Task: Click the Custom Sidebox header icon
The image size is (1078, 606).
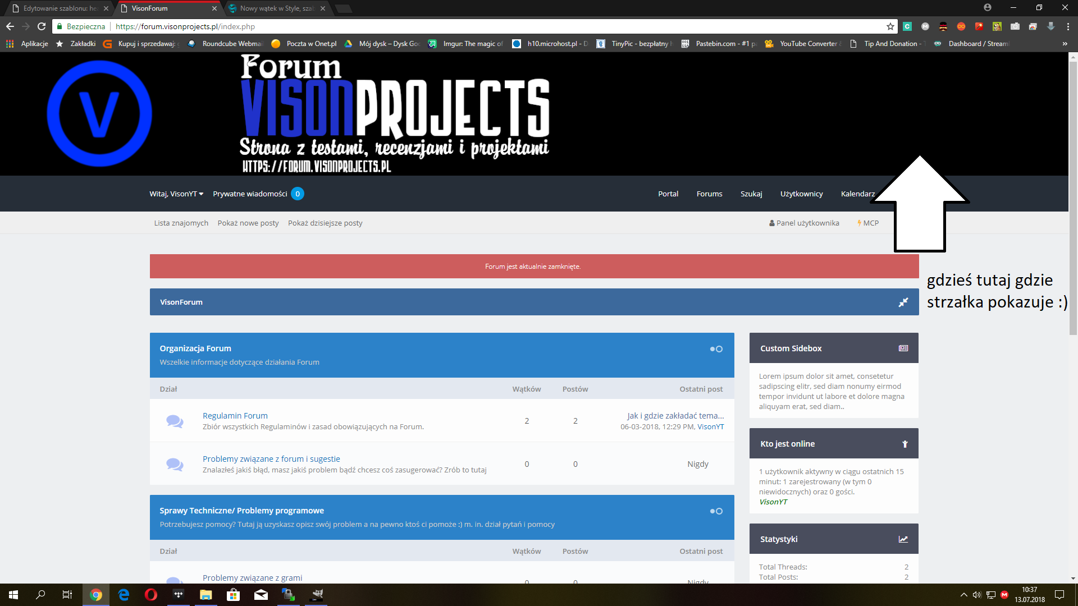Action: (903, 348)
